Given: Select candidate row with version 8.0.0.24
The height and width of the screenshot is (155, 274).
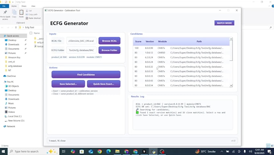Looking at the screenshot, I should [x=181, y=62].
